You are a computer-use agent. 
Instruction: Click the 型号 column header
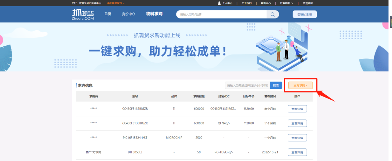pos(135,96)
